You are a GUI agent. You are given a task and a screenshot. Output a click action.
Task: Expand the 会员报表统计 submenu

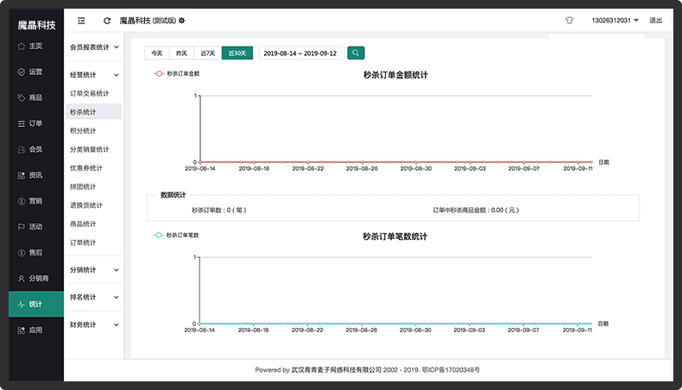(x=94, y=47)
